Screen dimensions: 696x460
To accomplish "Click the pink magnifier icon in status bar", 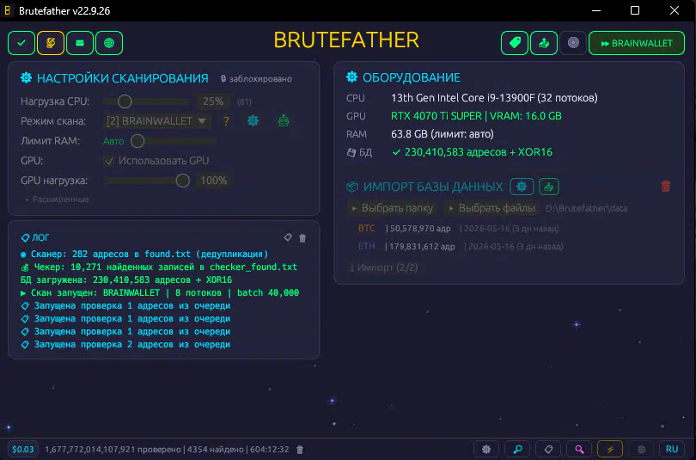I will [579, 450].
